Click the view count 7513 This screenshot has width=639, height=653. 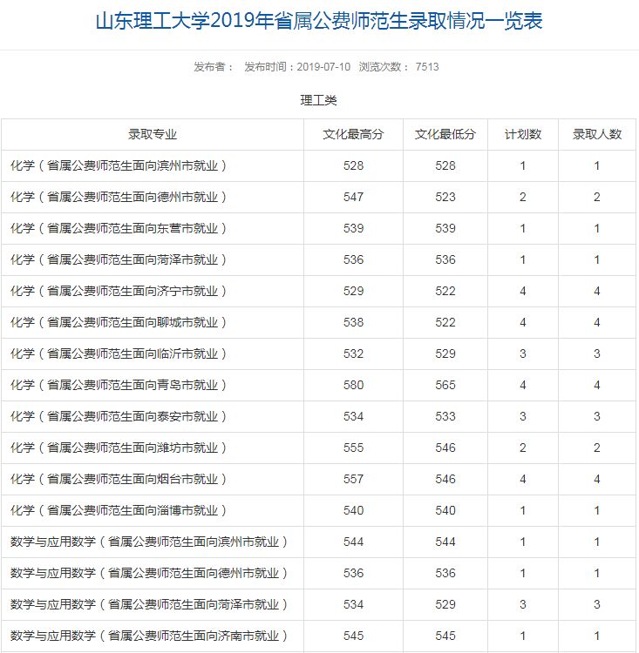pos(427,67)
